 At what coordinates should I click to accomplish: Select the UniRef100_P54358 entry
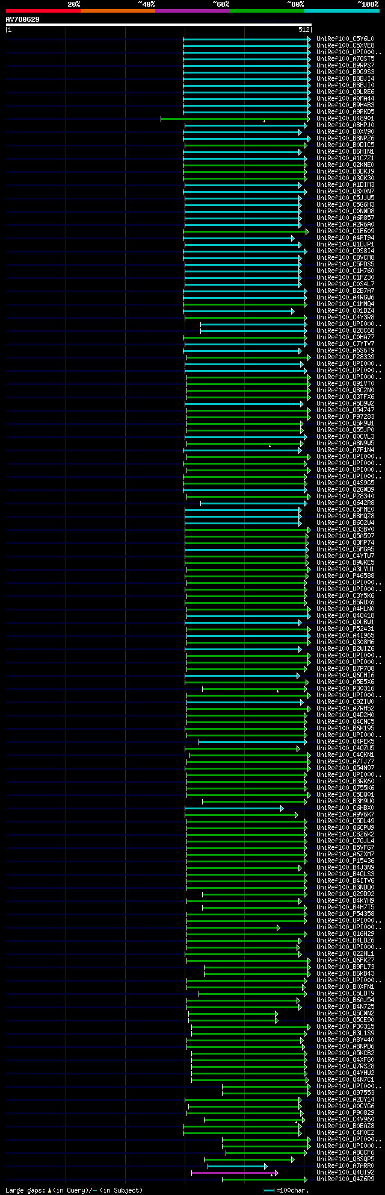click(345, 914)
